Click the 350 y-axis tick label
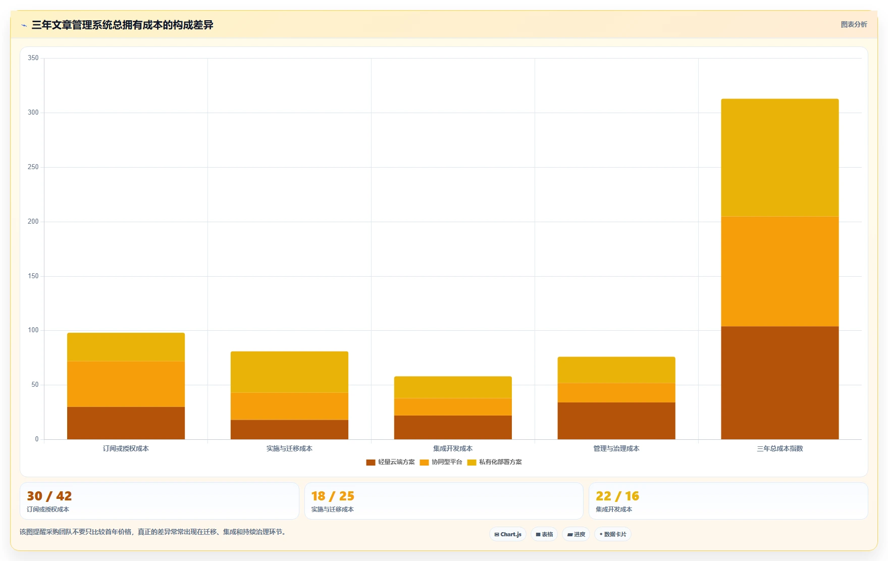The height and width of the screenshot is (561, 888). pos(33,58)
